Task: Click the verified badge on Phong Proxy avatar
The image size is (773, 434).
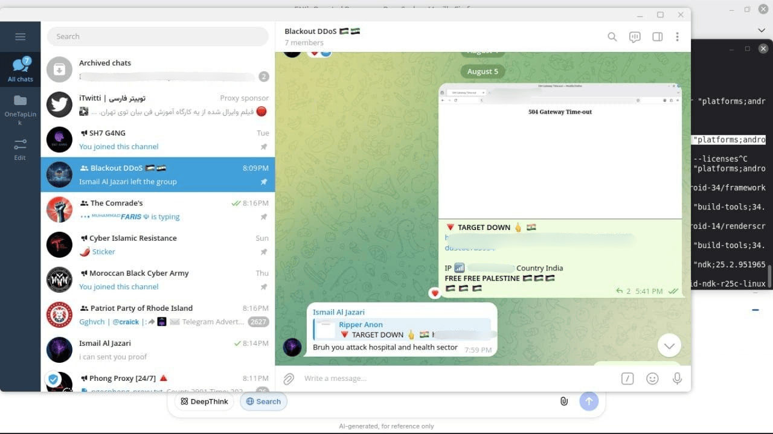Action: 53,379
